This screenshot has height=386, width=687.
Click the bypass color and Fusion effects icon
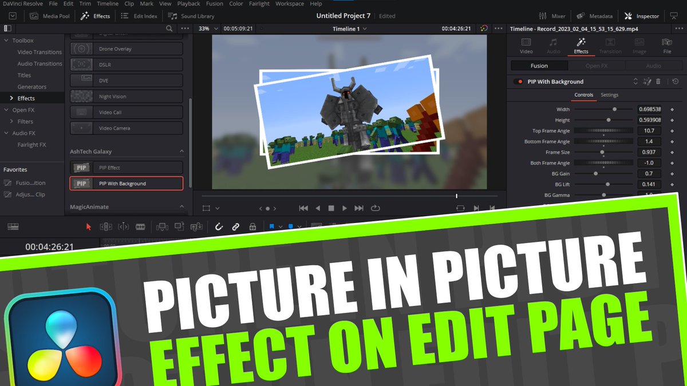[484, 29]
